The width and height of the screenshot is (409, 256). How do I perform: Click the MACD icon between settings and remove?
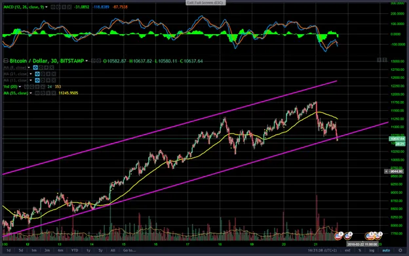(x=64, y=7)
